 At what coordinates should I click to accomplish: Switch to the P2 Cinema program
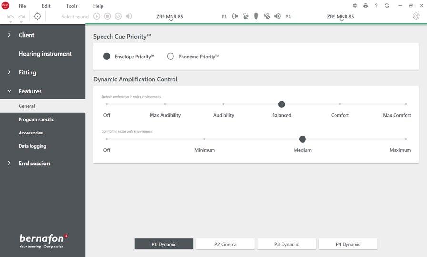(x=225, y=244)
